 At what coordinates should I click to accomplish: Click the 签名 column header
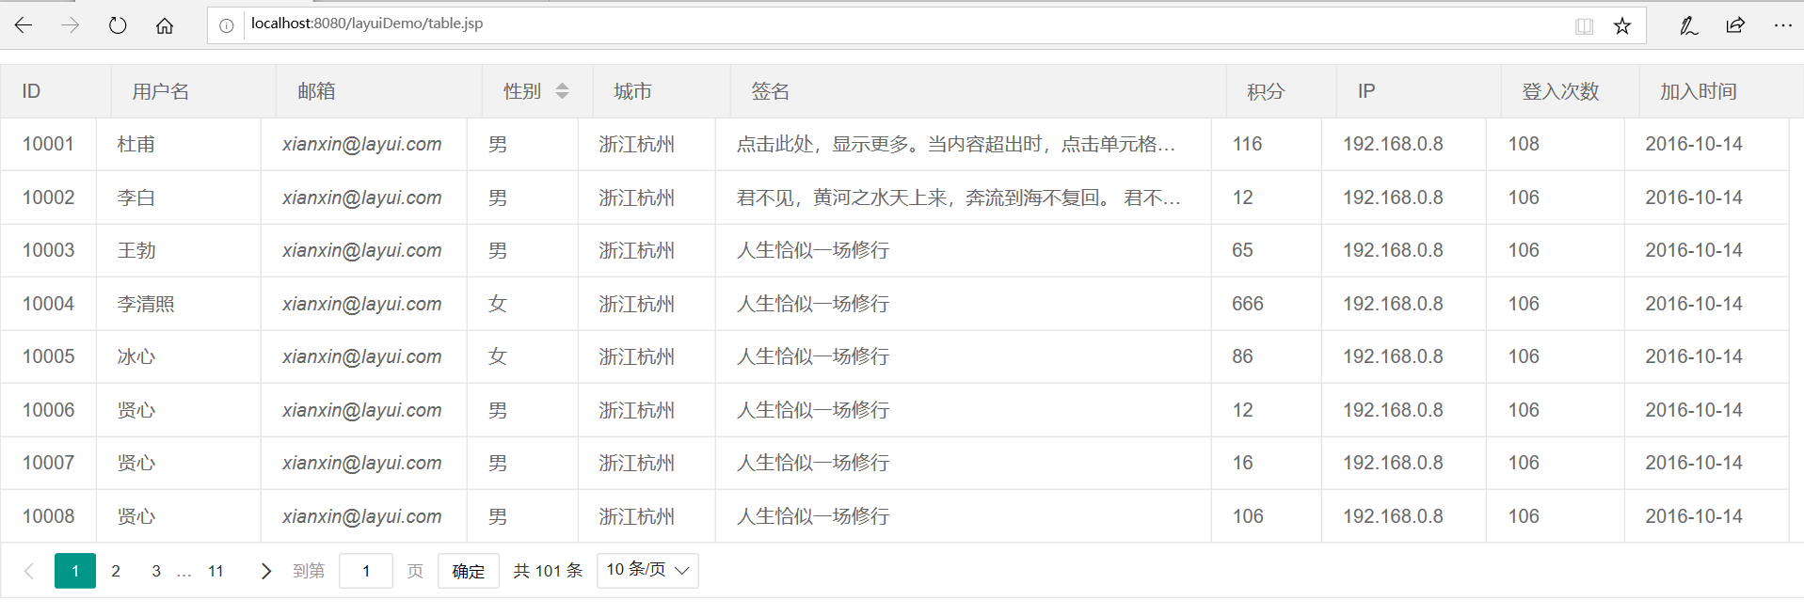(x=979, y=91)
